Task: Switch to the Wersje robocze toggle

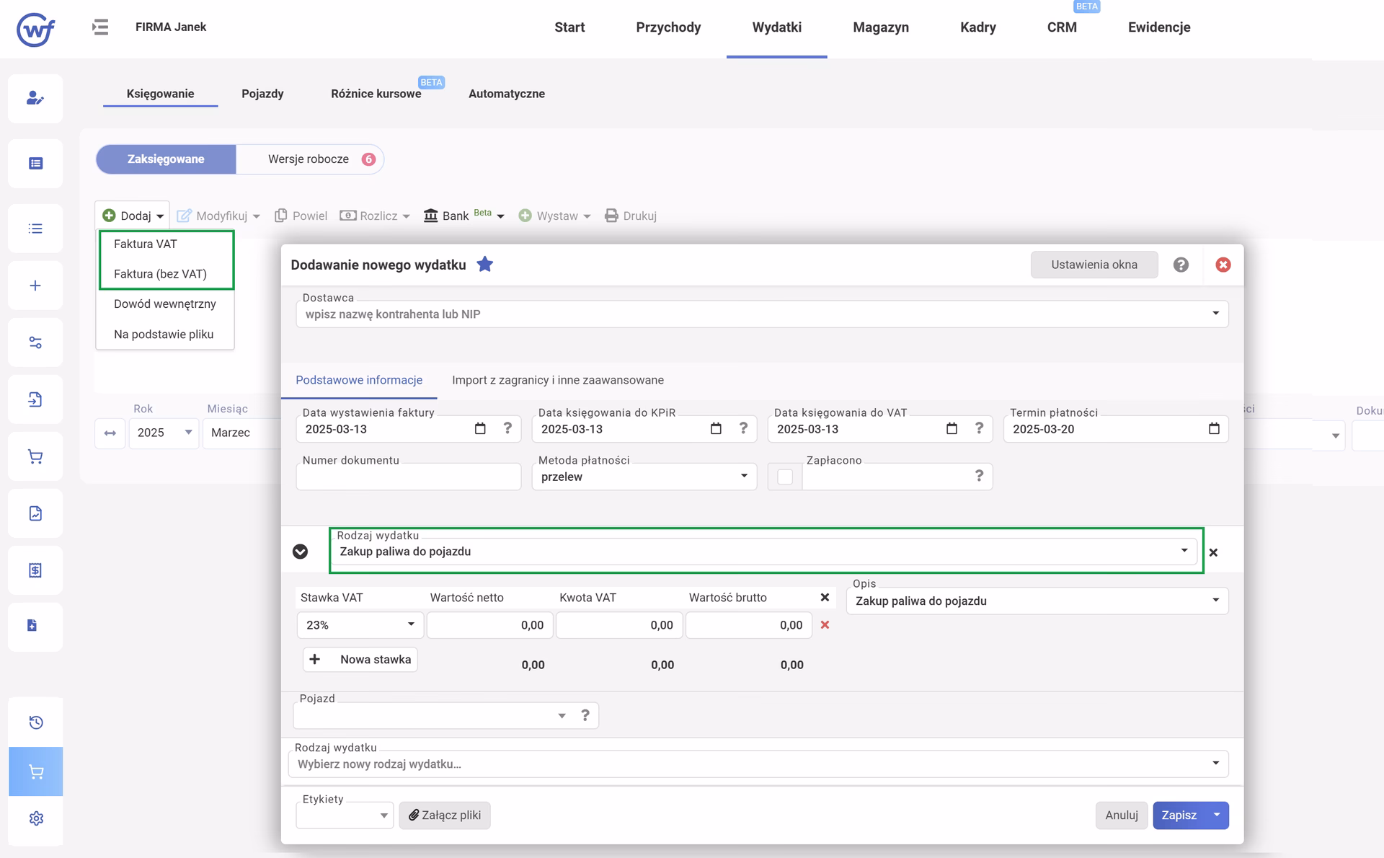Action: click(x=310, y=159)
